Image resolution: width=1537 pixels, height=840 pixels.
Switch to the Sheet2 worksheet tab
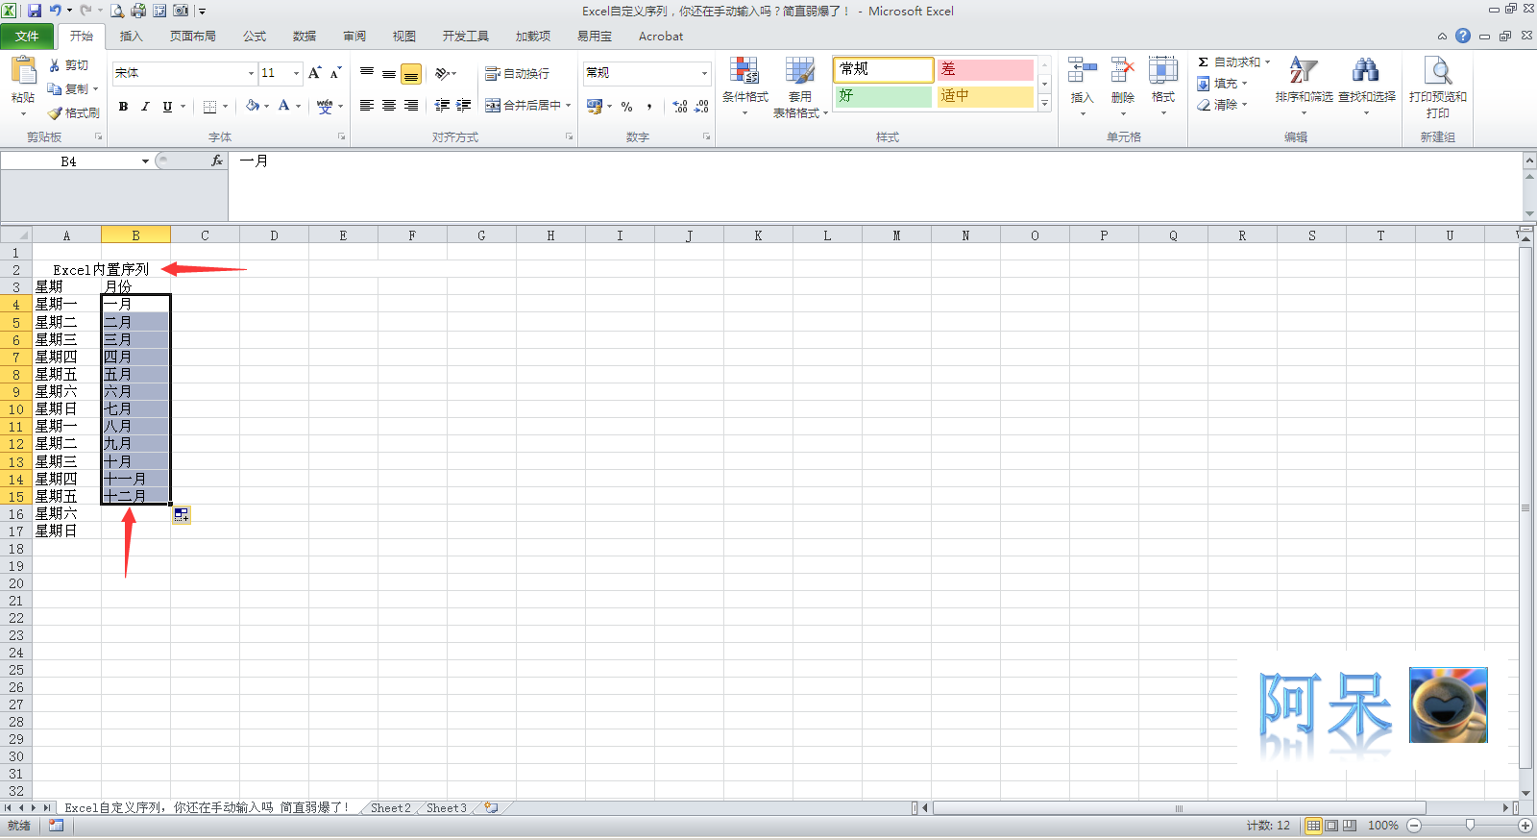pyautogui.click(x=391, y=808)
